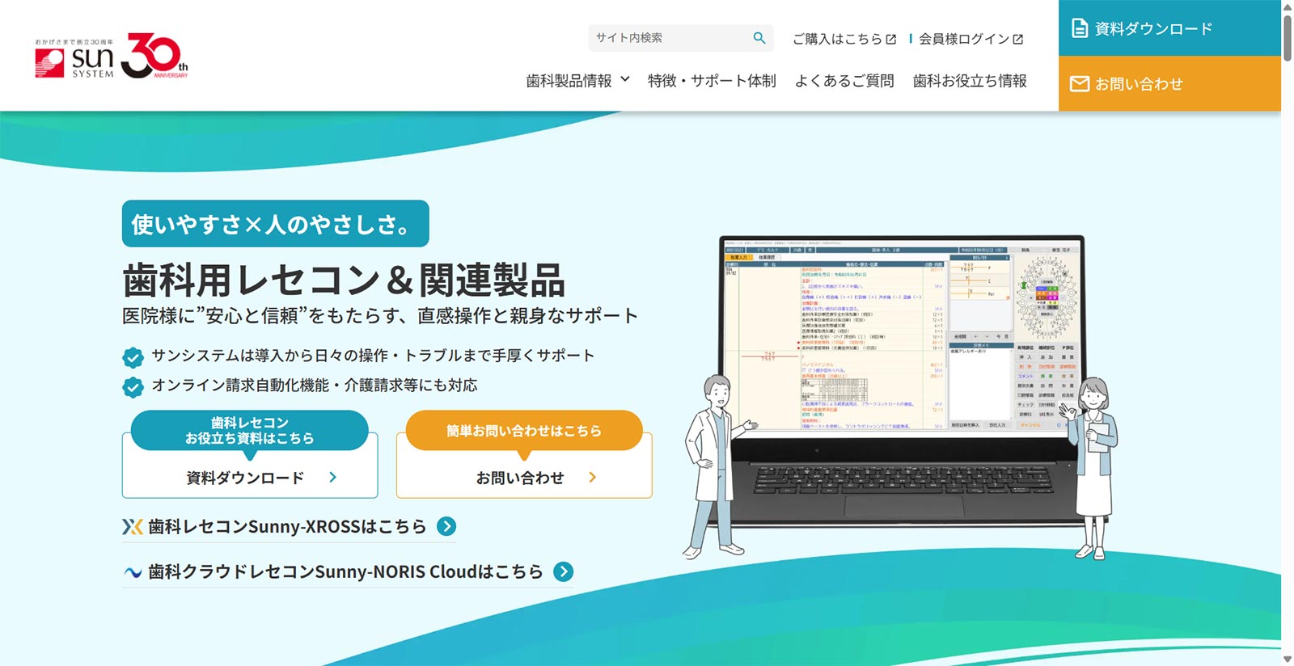Click 歯科レセコンお役立ち資料はこちら bubble
Viewport: 1294px width, 666px height.
[250, 430]
